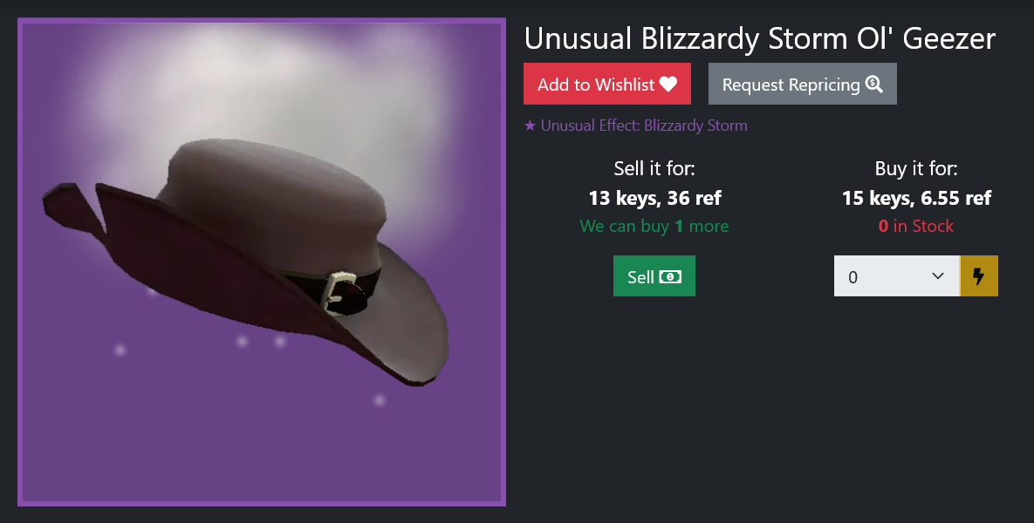Click the Sell label on green button

pos(641,276)
